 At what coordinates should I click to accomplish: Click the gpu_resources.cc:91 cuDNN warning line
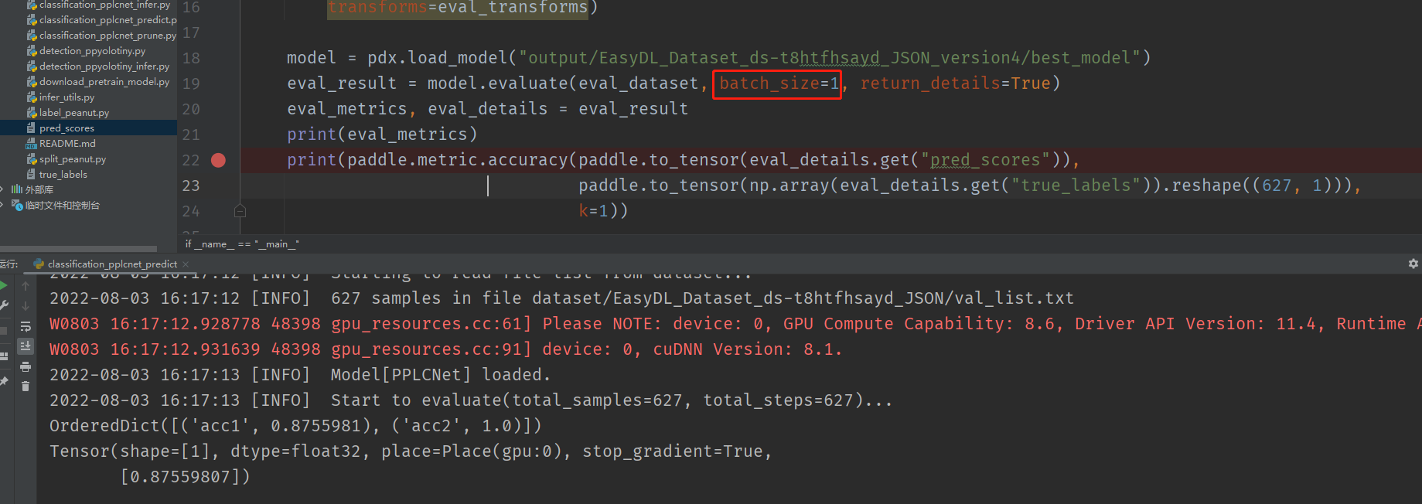446,349
